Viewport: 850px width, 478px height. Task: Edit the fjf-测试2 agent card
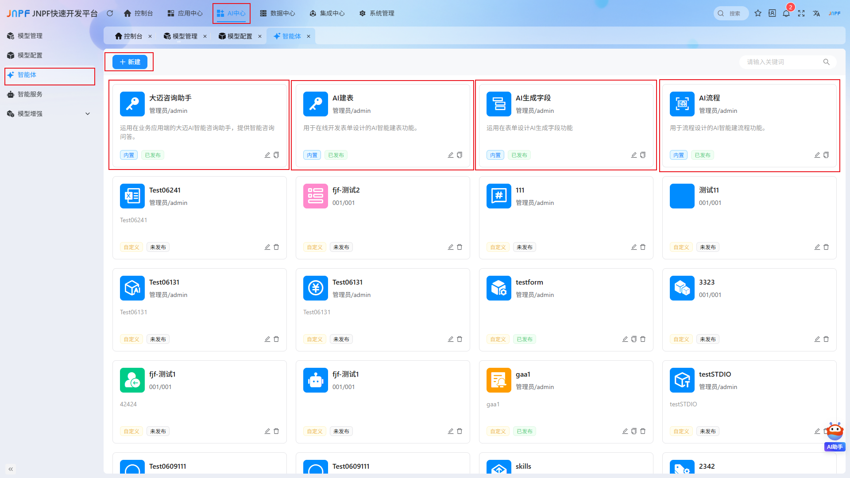(x=451, y=247)
